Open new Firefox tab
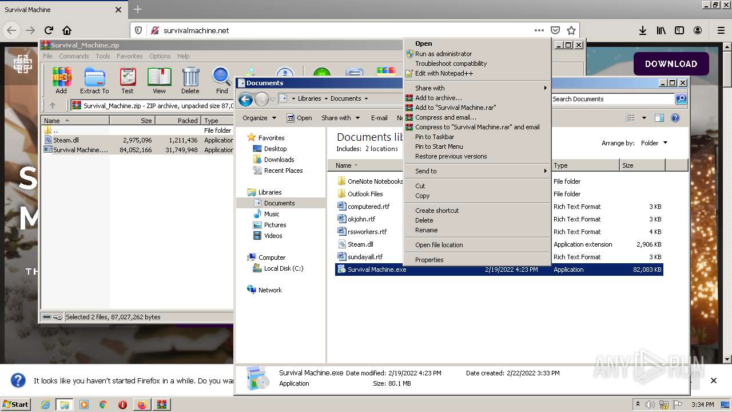732x412 pixels. (138, 9)
